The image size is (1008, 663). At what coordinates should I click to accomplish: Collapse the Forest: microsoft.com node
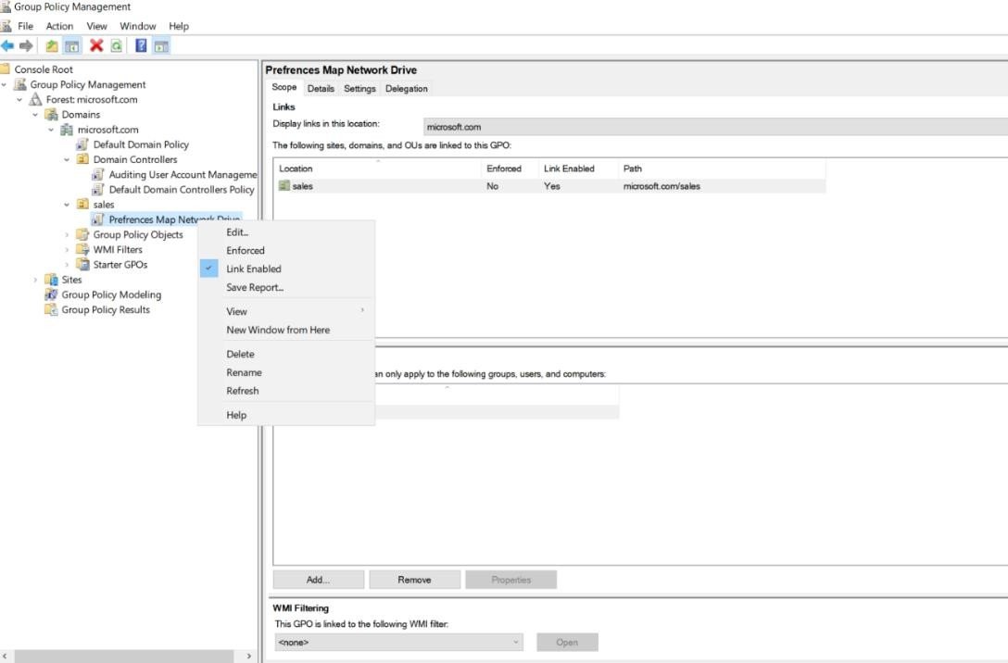point(19,100)
